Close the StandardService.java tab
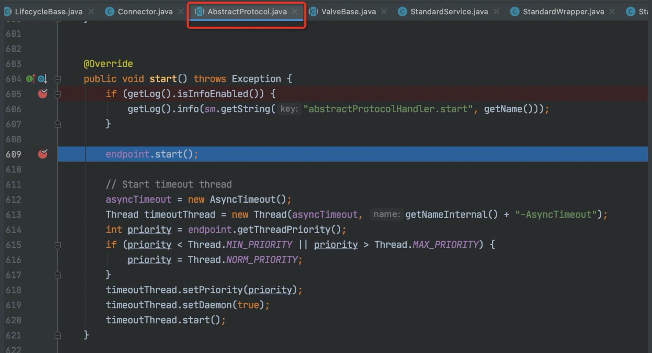This screenshot has width=652, height=353. coord(496,12)
